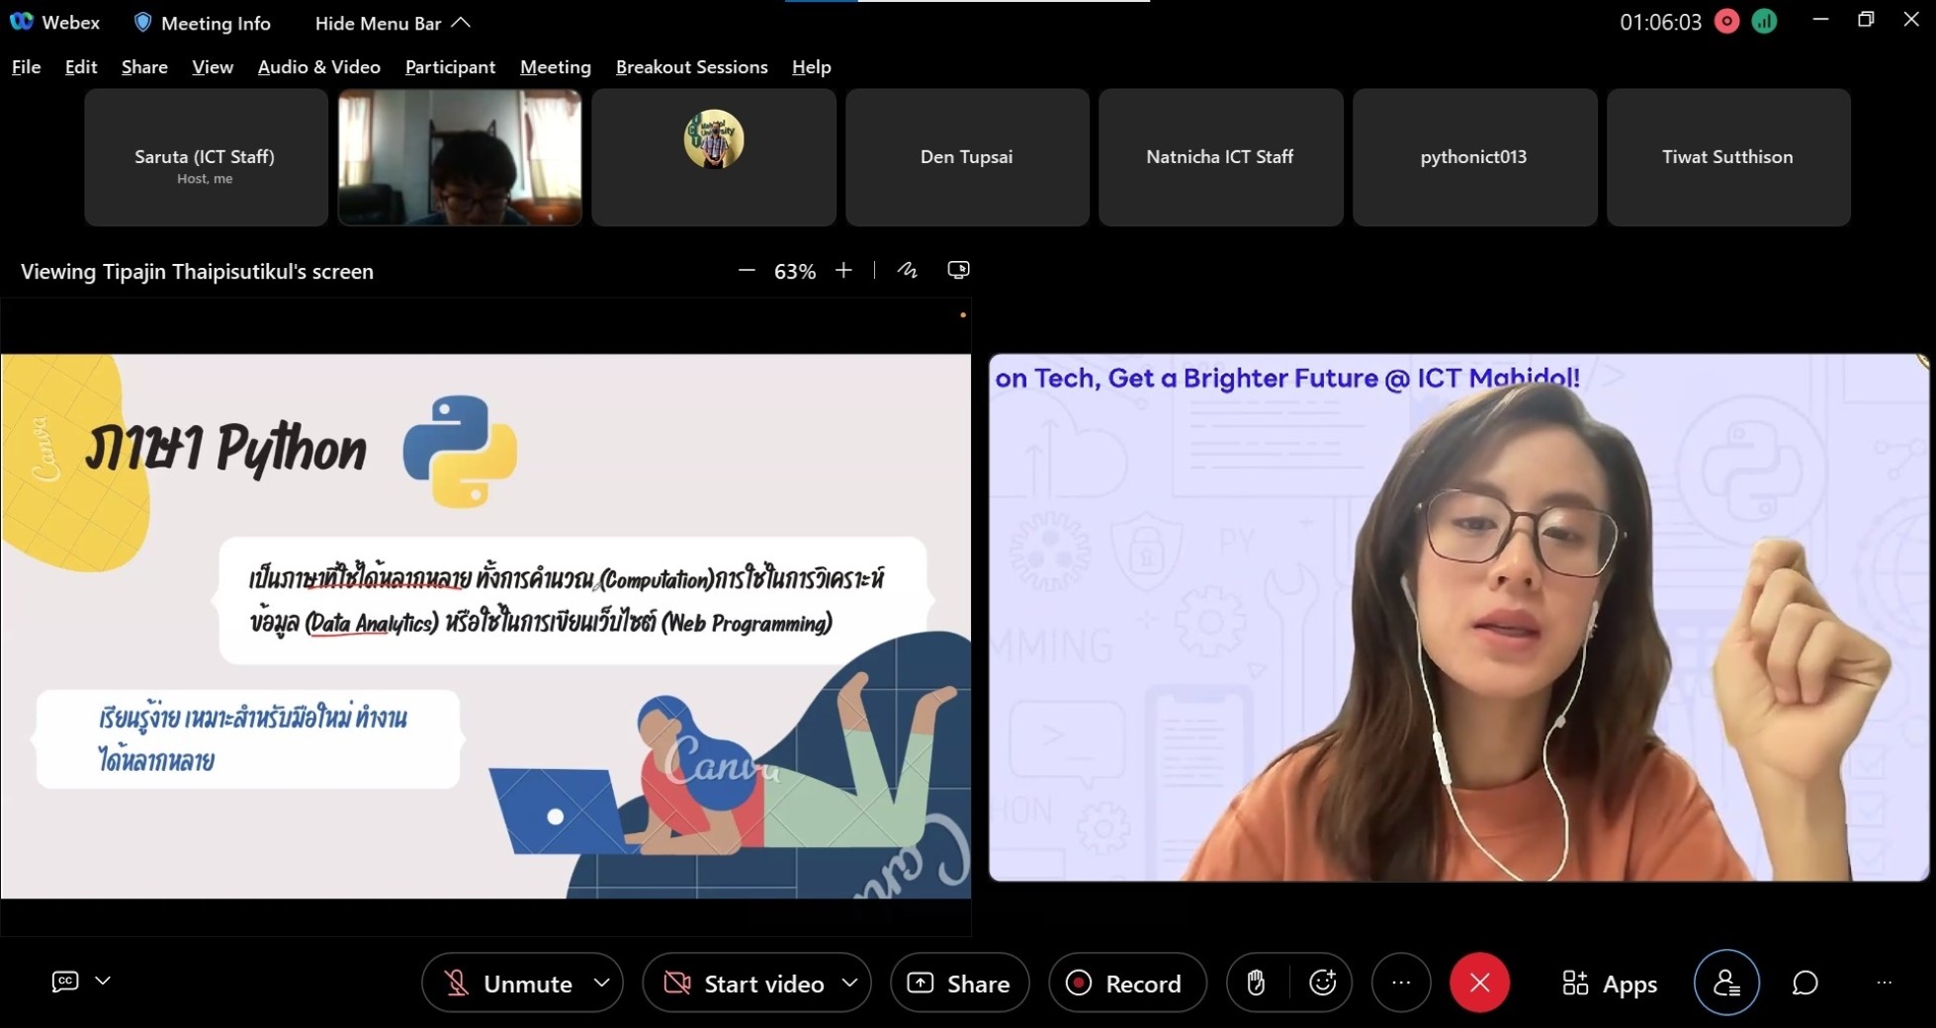The image size is (1936, 1028).
Task: Click the Share button
Action: click(x=959, y=984)
